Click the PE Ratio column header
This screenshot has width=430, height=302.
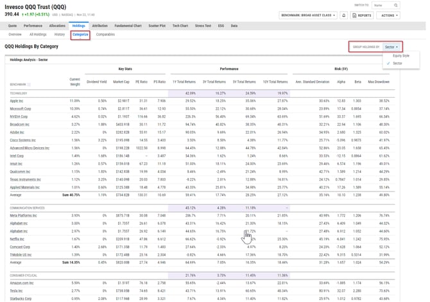[142, 82]
